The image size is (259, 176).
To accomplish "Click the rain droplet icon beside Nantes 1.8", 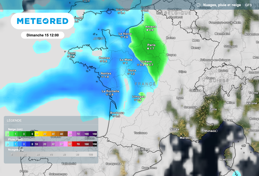I will click(x=103, y=76).
